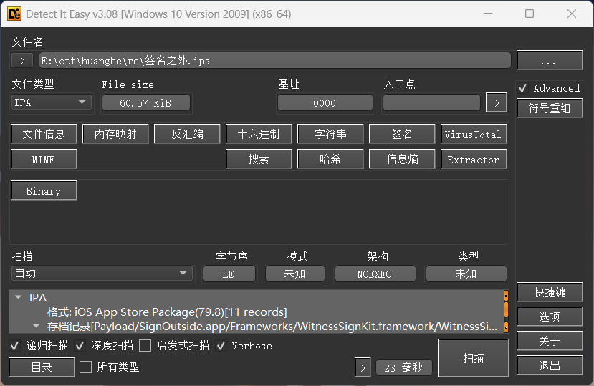Open the 反汇编 disassembly view
Image resolution: width=594 pixels, height=386 pixels.
pos(187,134)
